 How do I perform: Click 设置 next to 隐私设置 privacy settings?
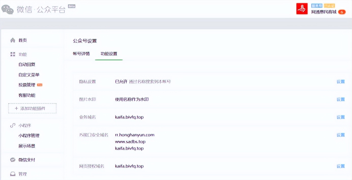[341, 81]
